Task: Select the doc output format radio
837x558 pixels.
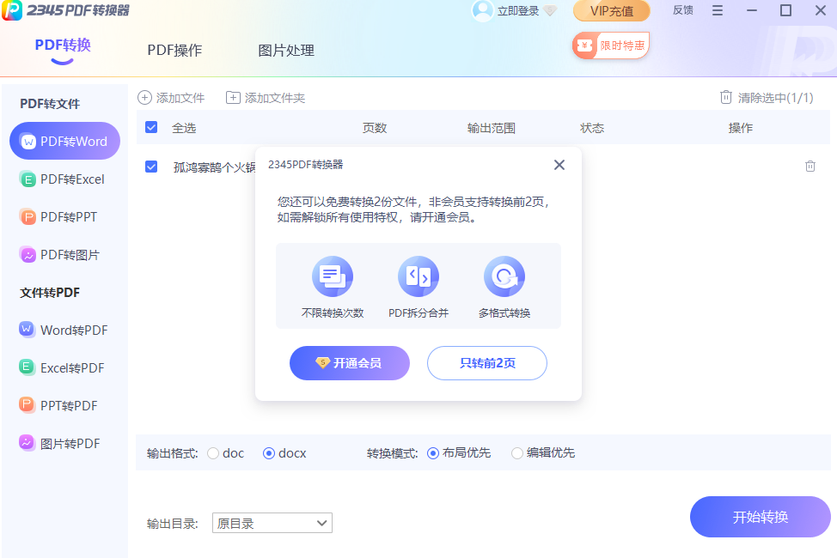Action: click(213, 453)
